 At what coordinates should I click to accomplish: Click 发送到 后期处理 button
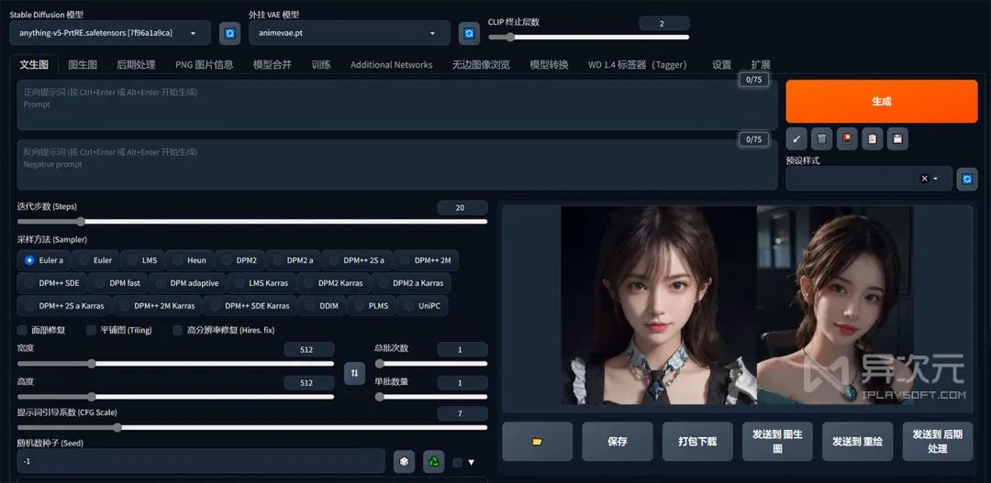point(938,442)
